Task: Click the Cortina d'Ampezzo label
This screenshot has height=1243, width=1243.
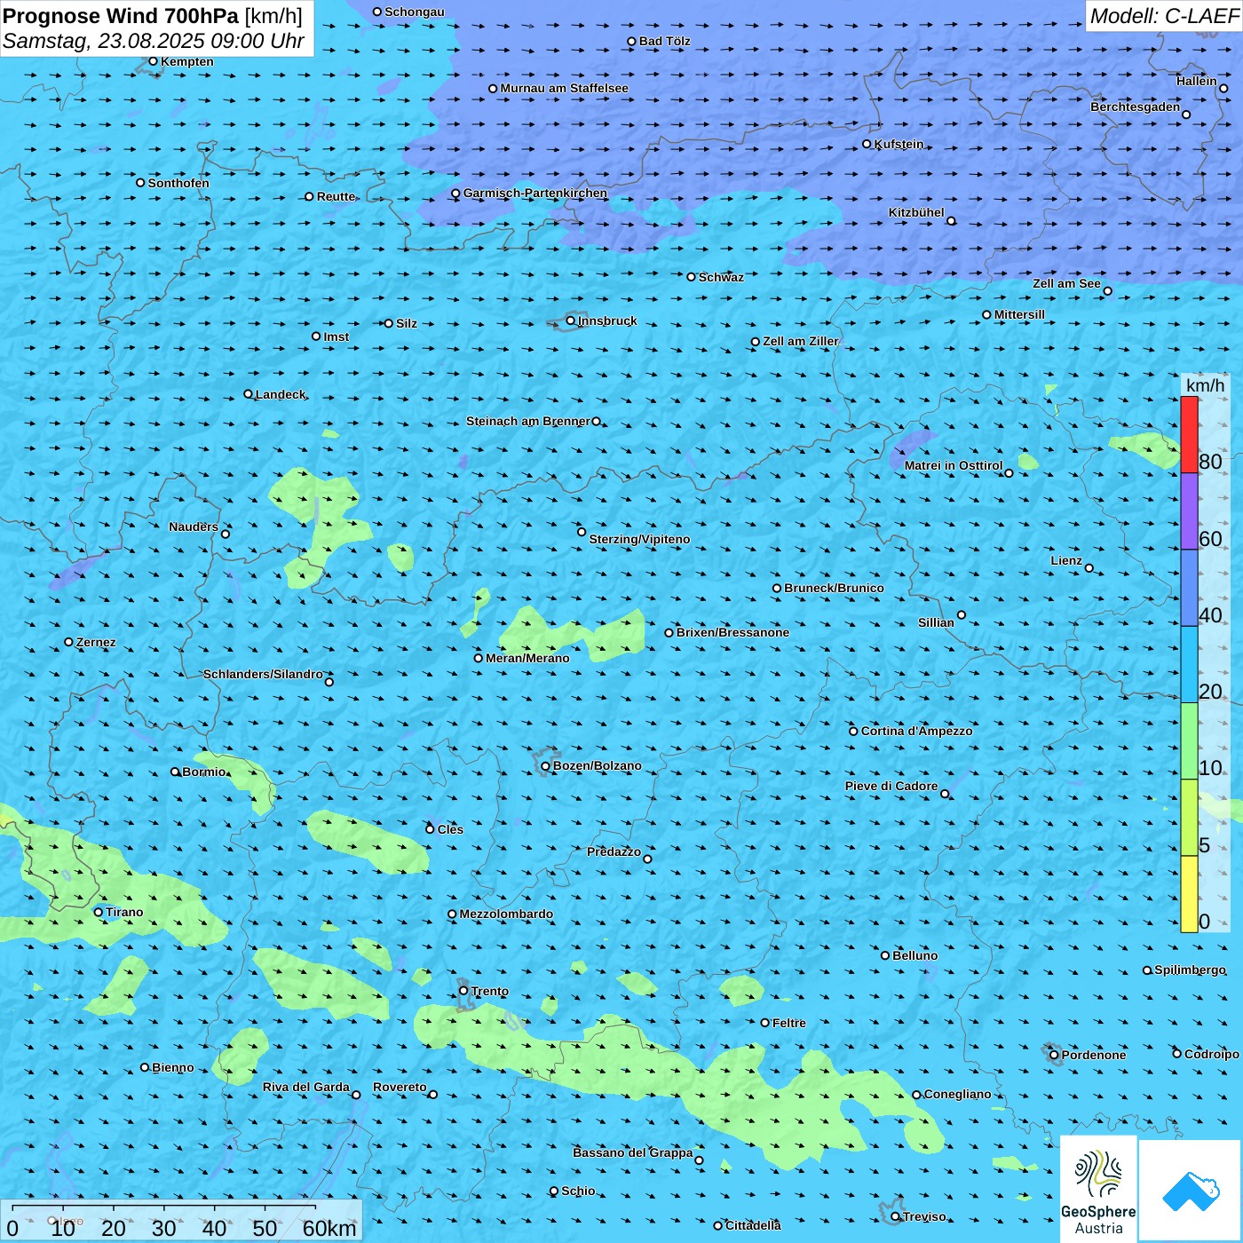Action: click(916, 731)
